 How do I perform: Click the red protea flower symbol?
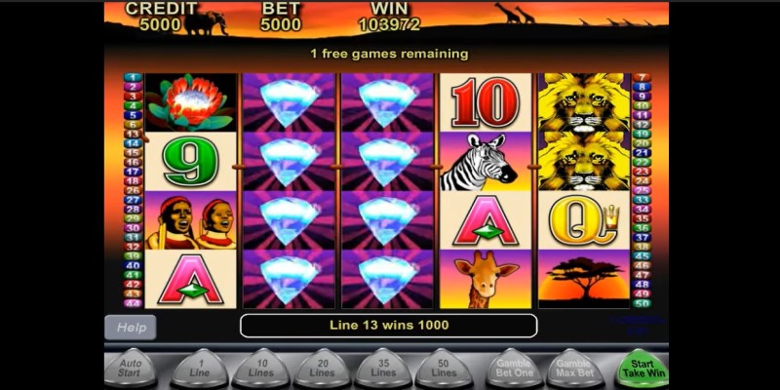tap(190, 102)
